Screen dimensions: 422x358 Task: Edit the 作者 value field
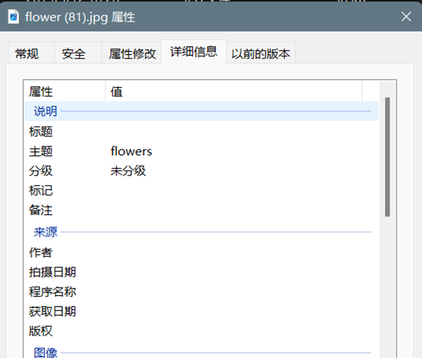[241, 253]
